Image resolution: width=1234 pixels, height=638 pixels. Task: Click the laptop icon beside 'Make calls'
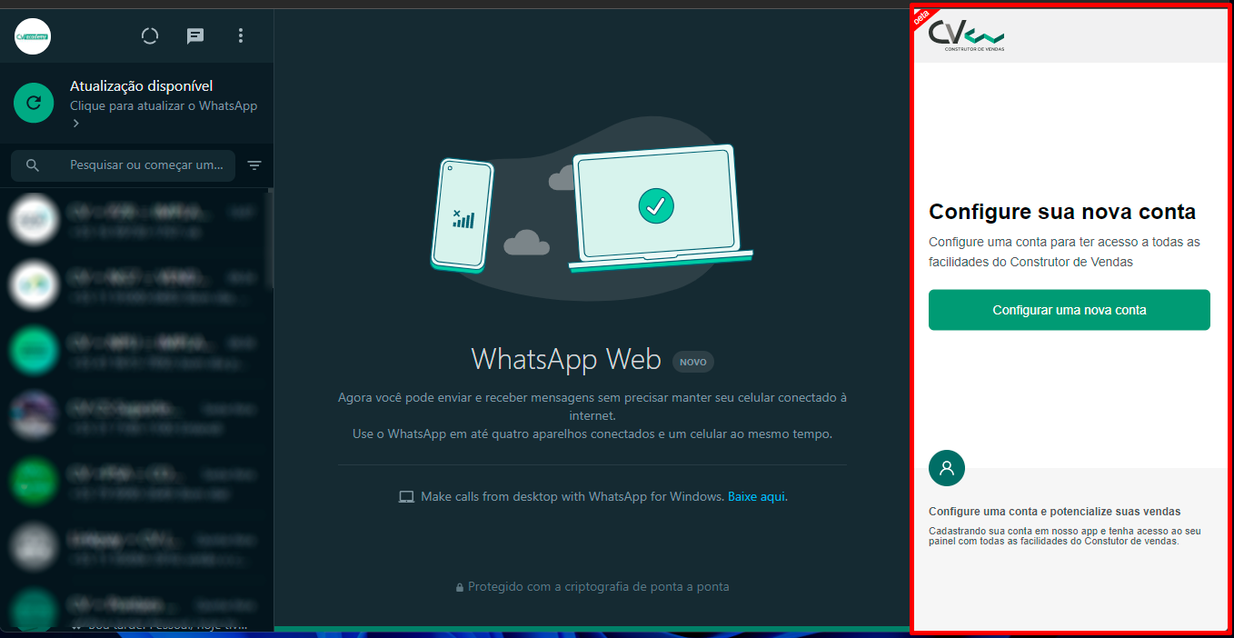[x=406, y=497]
